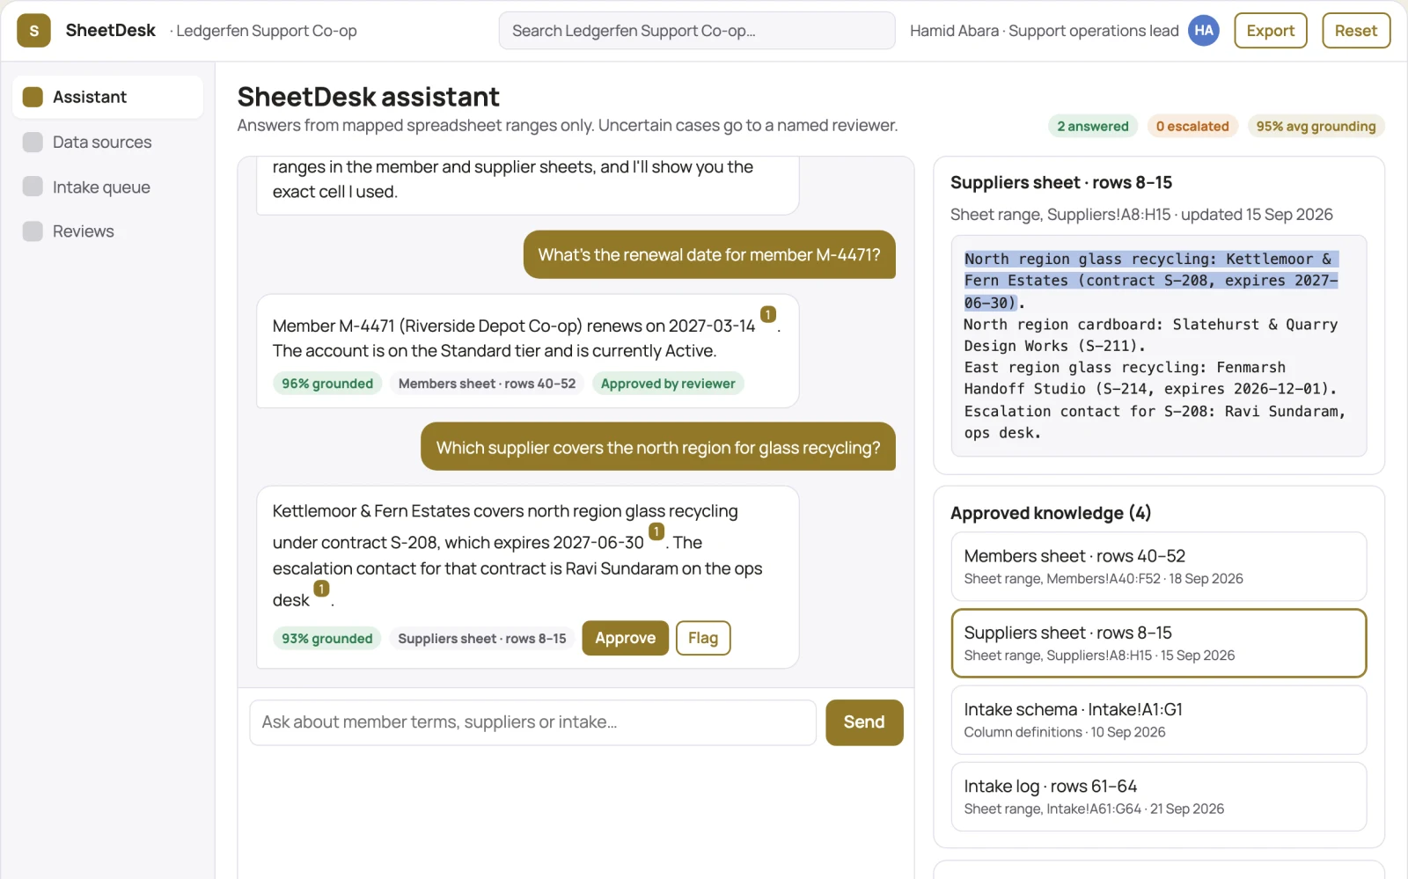Open the Intake schema Intake!A1:G1 card
Screen dimensions: 1408x879
[x=1159, y=720]
